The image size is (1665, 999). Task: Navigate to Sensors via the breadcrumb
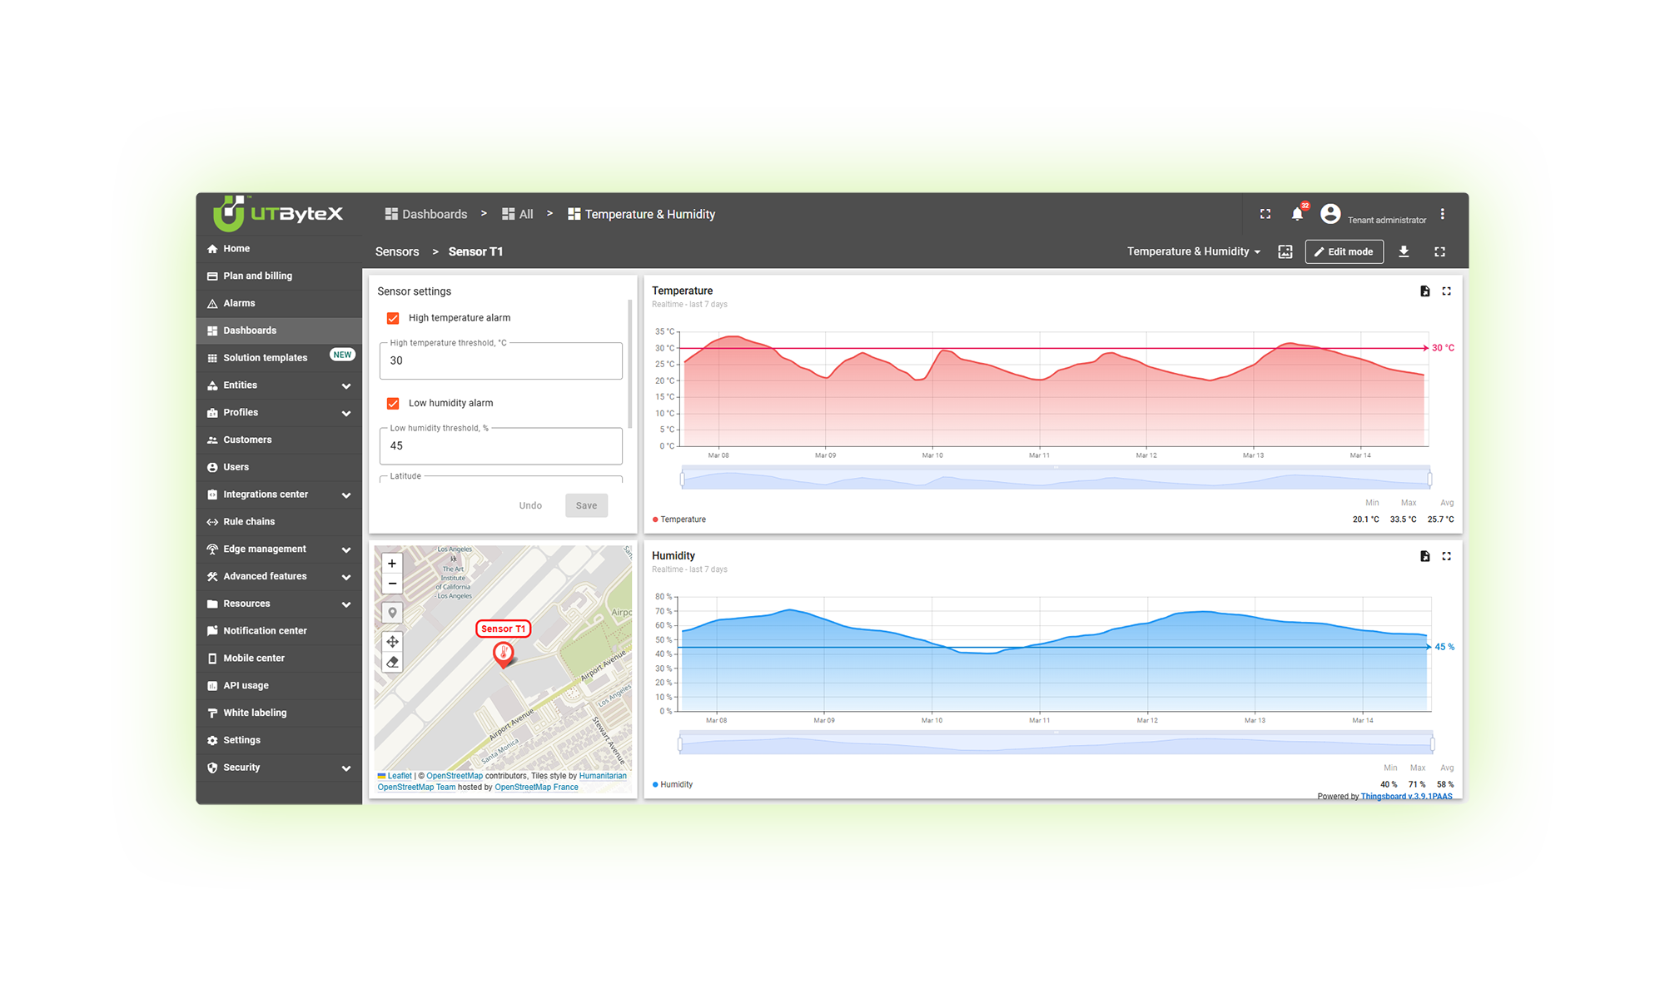(x=396, y=251)
